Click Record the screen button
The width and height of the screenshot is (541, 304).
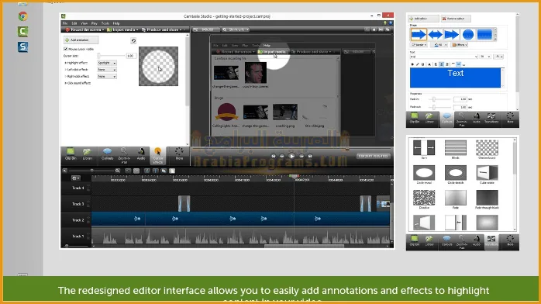(85, 29)
